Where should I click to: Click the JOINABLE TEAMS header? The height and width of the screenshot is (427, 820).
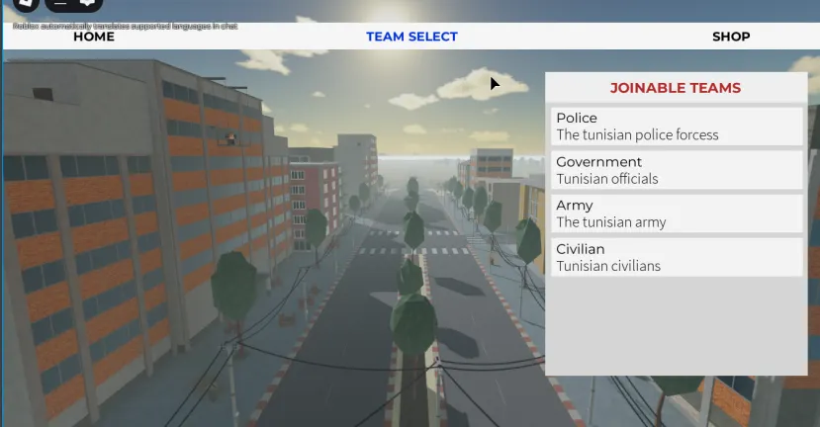[676, 88]
